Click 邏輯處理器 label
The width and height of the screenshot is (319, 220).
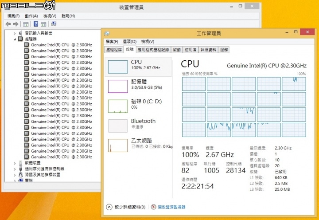(x=260, y=165)
